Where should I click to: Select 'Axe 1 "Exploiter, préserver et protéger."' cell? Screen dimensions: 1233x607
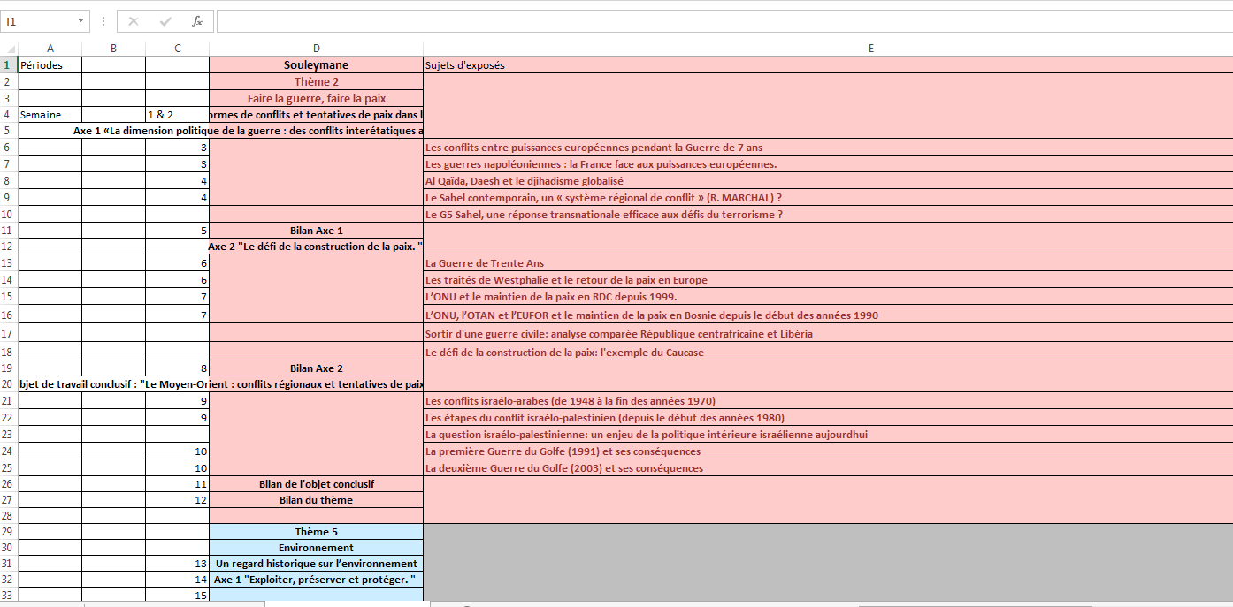(317, 580)
